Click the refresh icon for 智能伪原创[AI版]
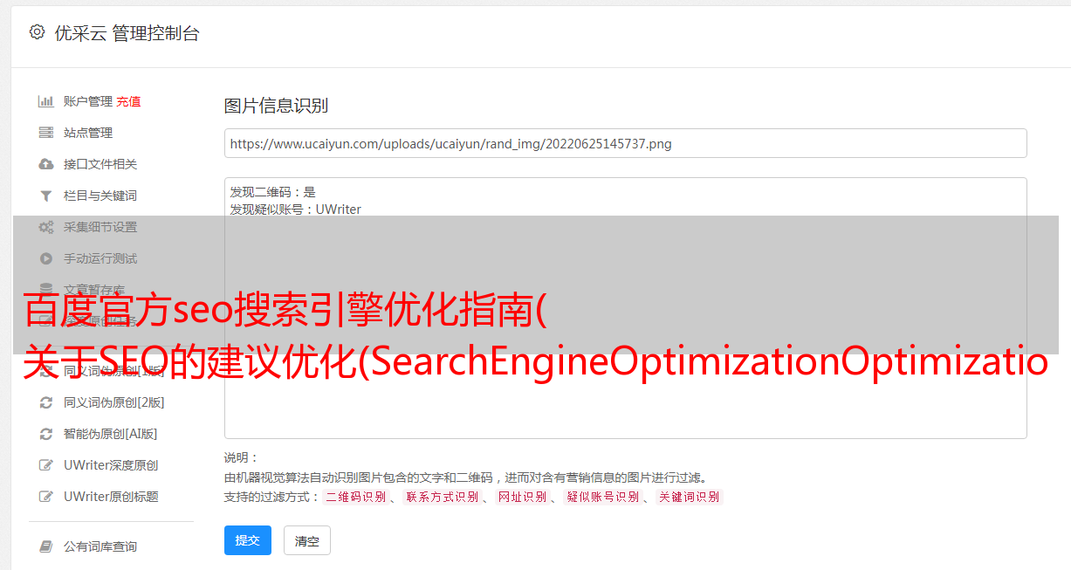This screenshot has width=1071, height=570. pyautogui.click(x=46, y=434)
